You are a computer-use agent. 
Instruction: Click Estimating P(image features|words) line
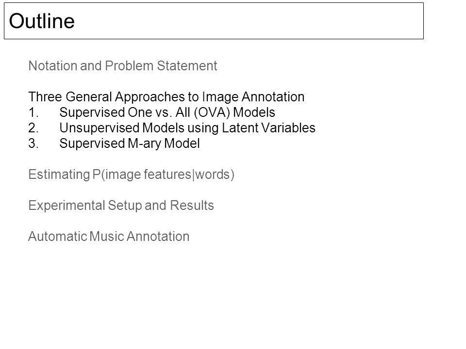[x=132, y=174]
